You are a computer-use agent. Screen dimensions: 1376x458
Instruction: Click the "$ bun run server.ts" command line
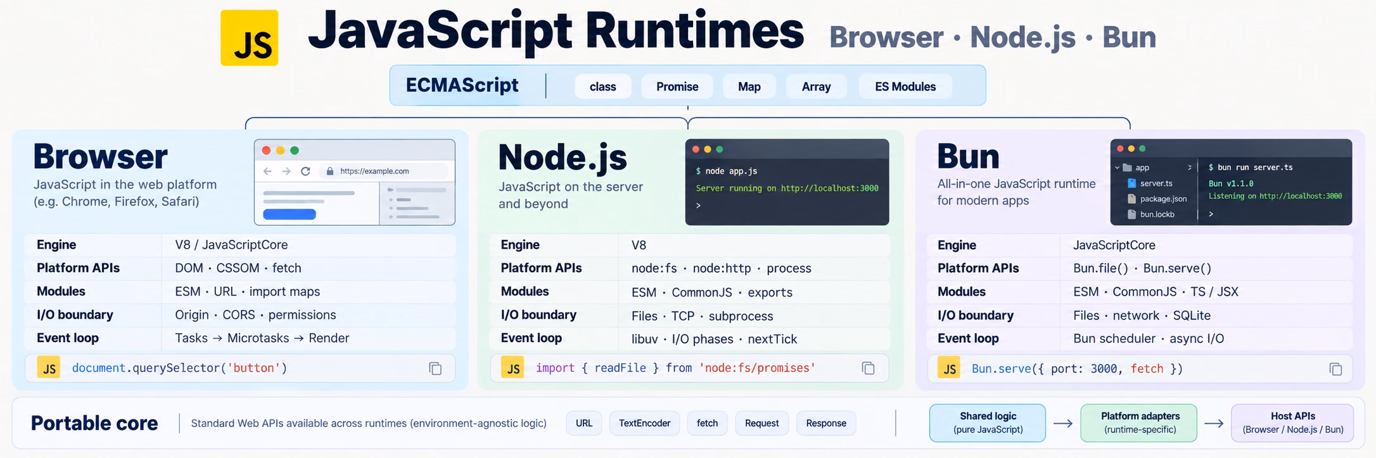(1251, 168)
